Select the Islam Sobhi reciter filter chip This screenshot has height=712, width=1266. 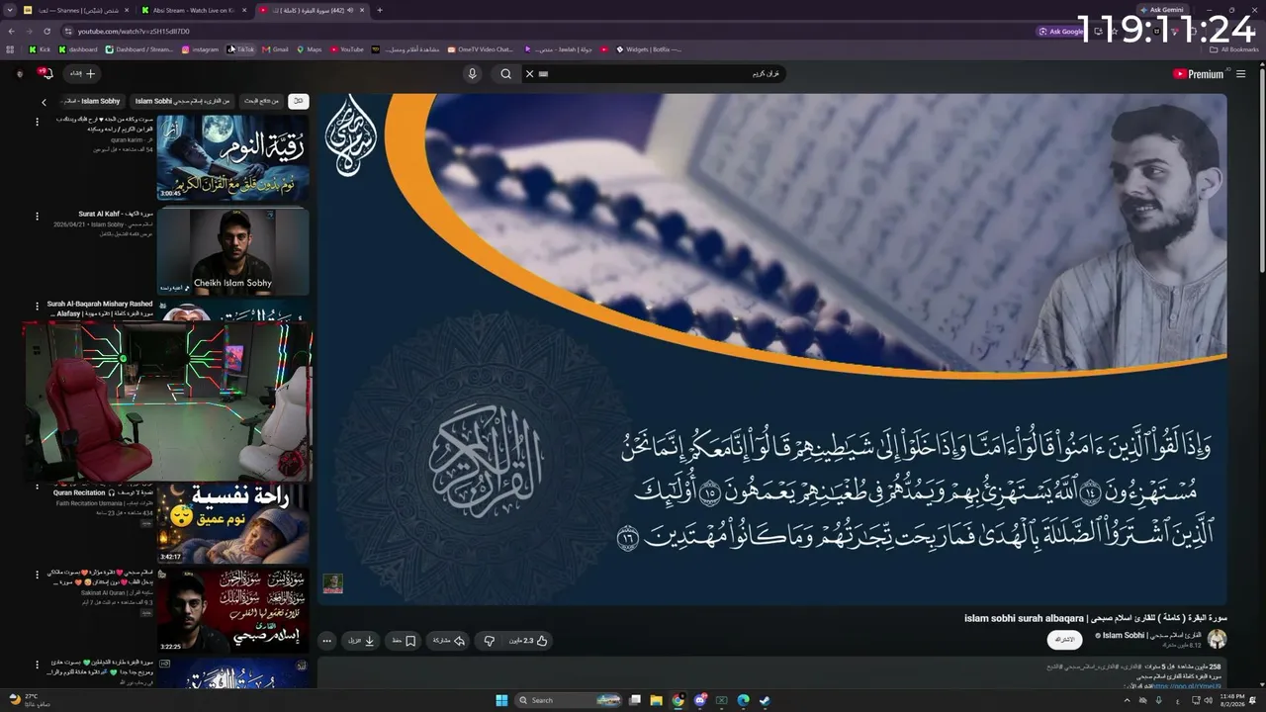182,101
